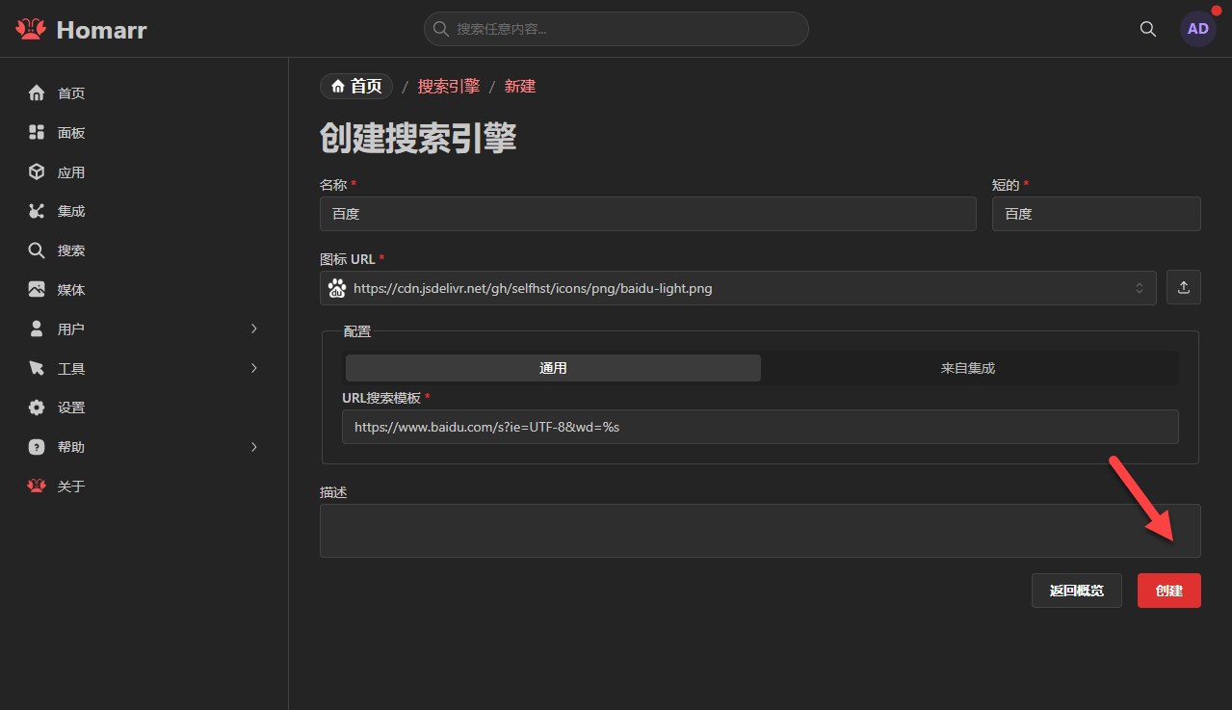
Task: Expand the 帮助 sidebar submenu
Action: [254, 447]
